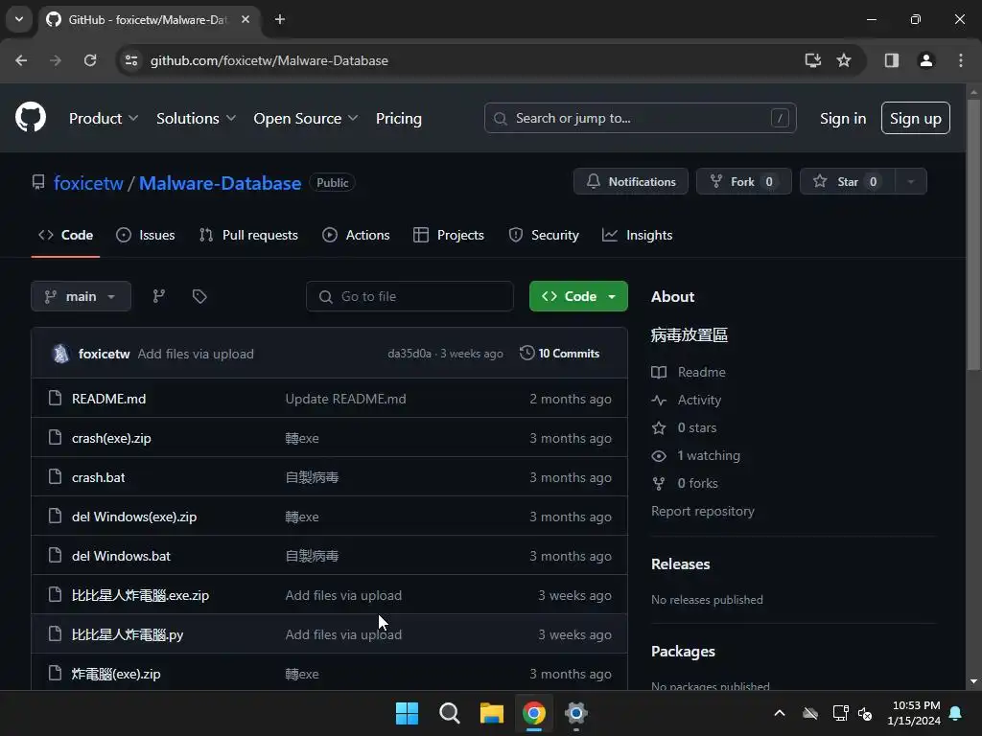Click the Search or jump to field
The height and width of the screenshot is (736, 982).
[640, 118]
